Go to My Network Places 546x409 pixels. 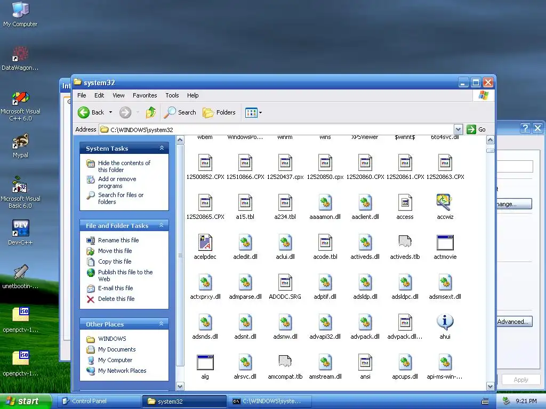coord(122,371)
